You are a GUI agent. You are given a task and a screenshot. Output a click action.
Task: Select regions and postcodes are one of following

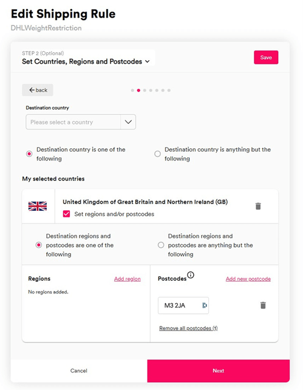[x=38, y=245]
